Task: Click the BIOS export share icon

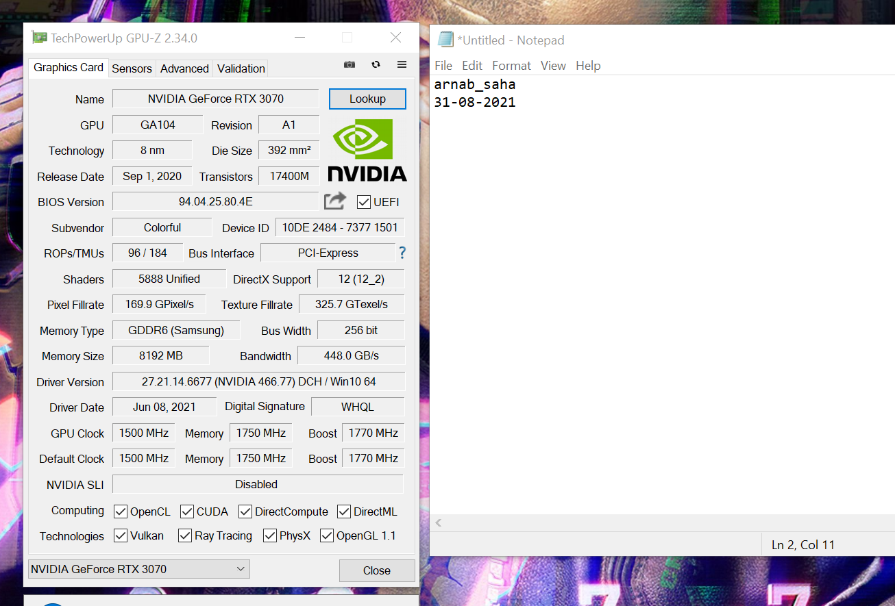Action: pos(335,201)
